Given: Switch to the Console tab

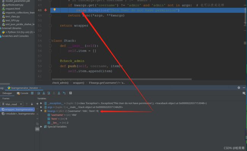Looking at the screenshot, I should point(23,93).
